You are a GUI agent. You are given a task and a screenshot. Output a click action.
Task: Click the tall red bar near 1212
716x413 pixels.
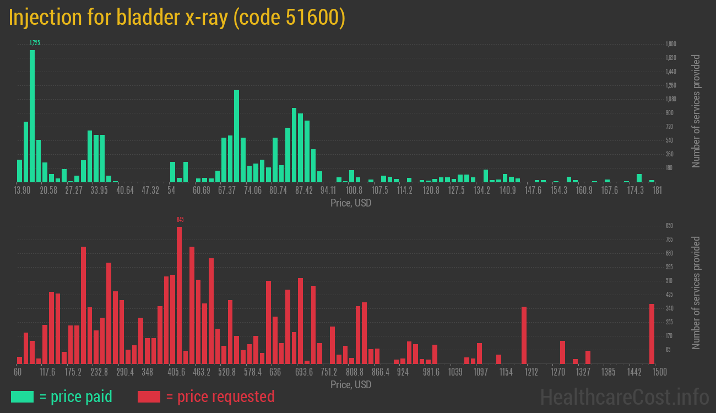tap(524, 335)
